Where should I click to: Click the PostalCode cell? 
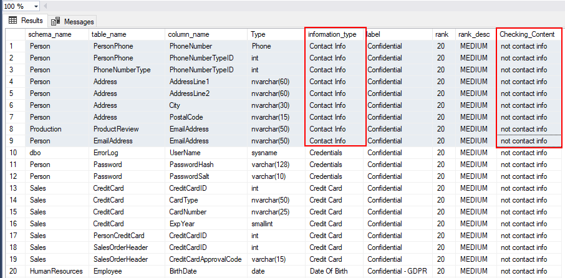206,117
